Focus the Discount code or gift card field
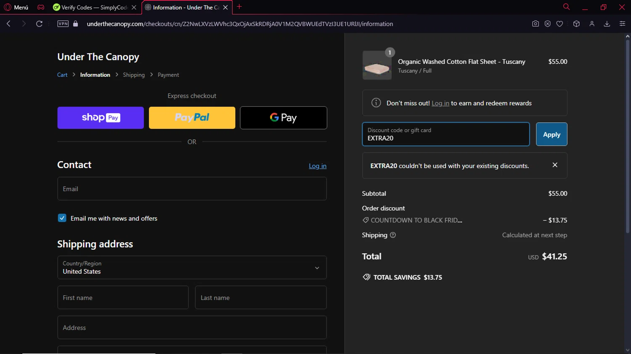Image resolution: width=631 pixels, height=354 pixels. (x=446, y=134)
